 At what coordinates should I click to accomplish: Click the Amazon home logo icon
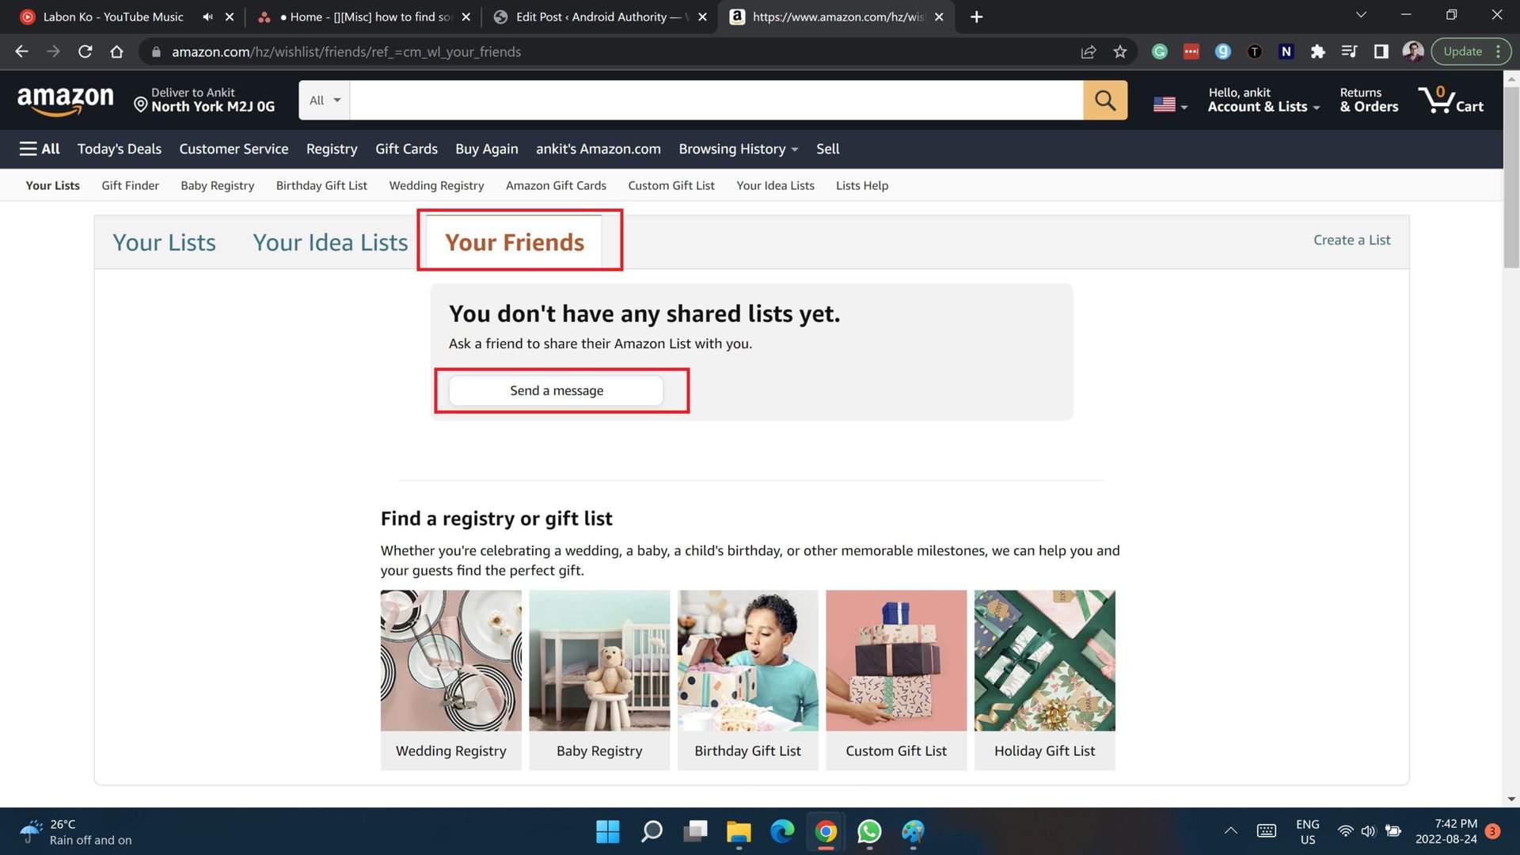[65, 99]
